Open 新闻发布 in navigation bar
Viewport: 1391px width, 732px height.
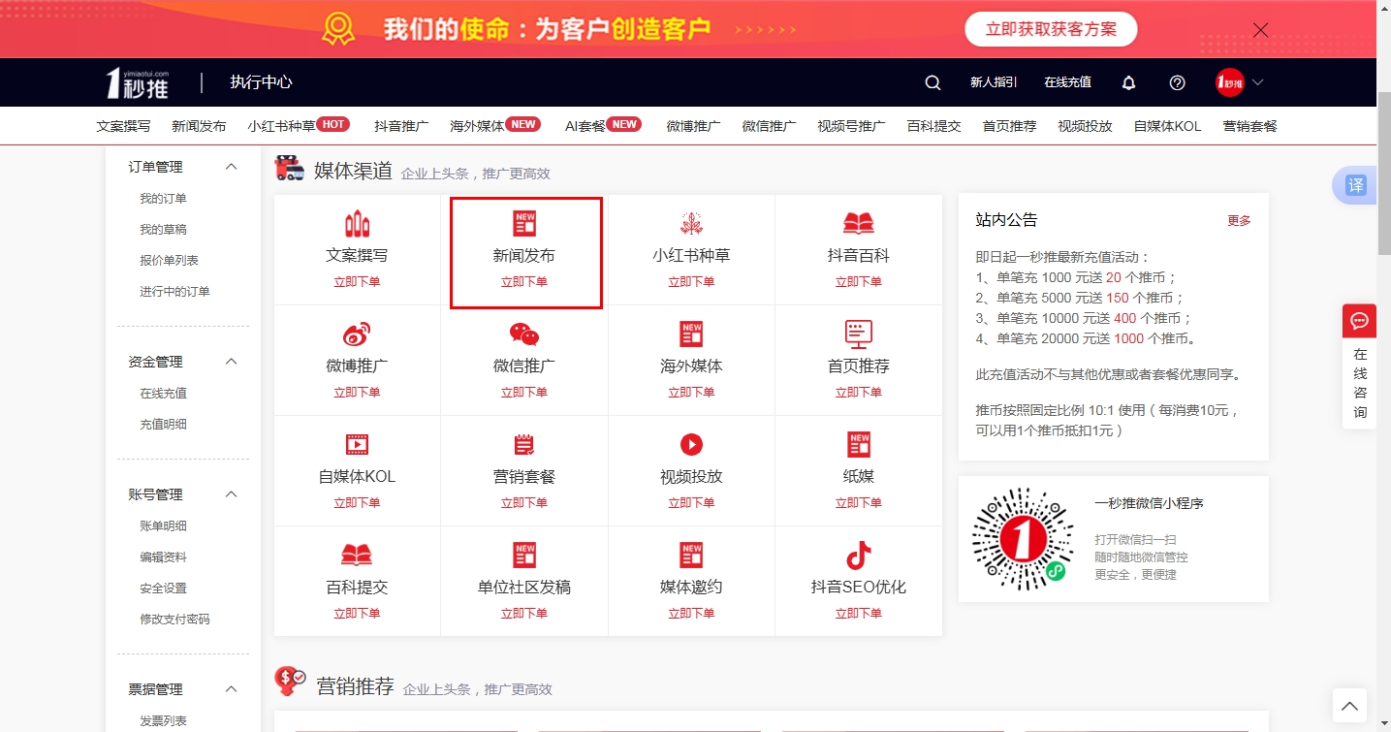(199, 126)
